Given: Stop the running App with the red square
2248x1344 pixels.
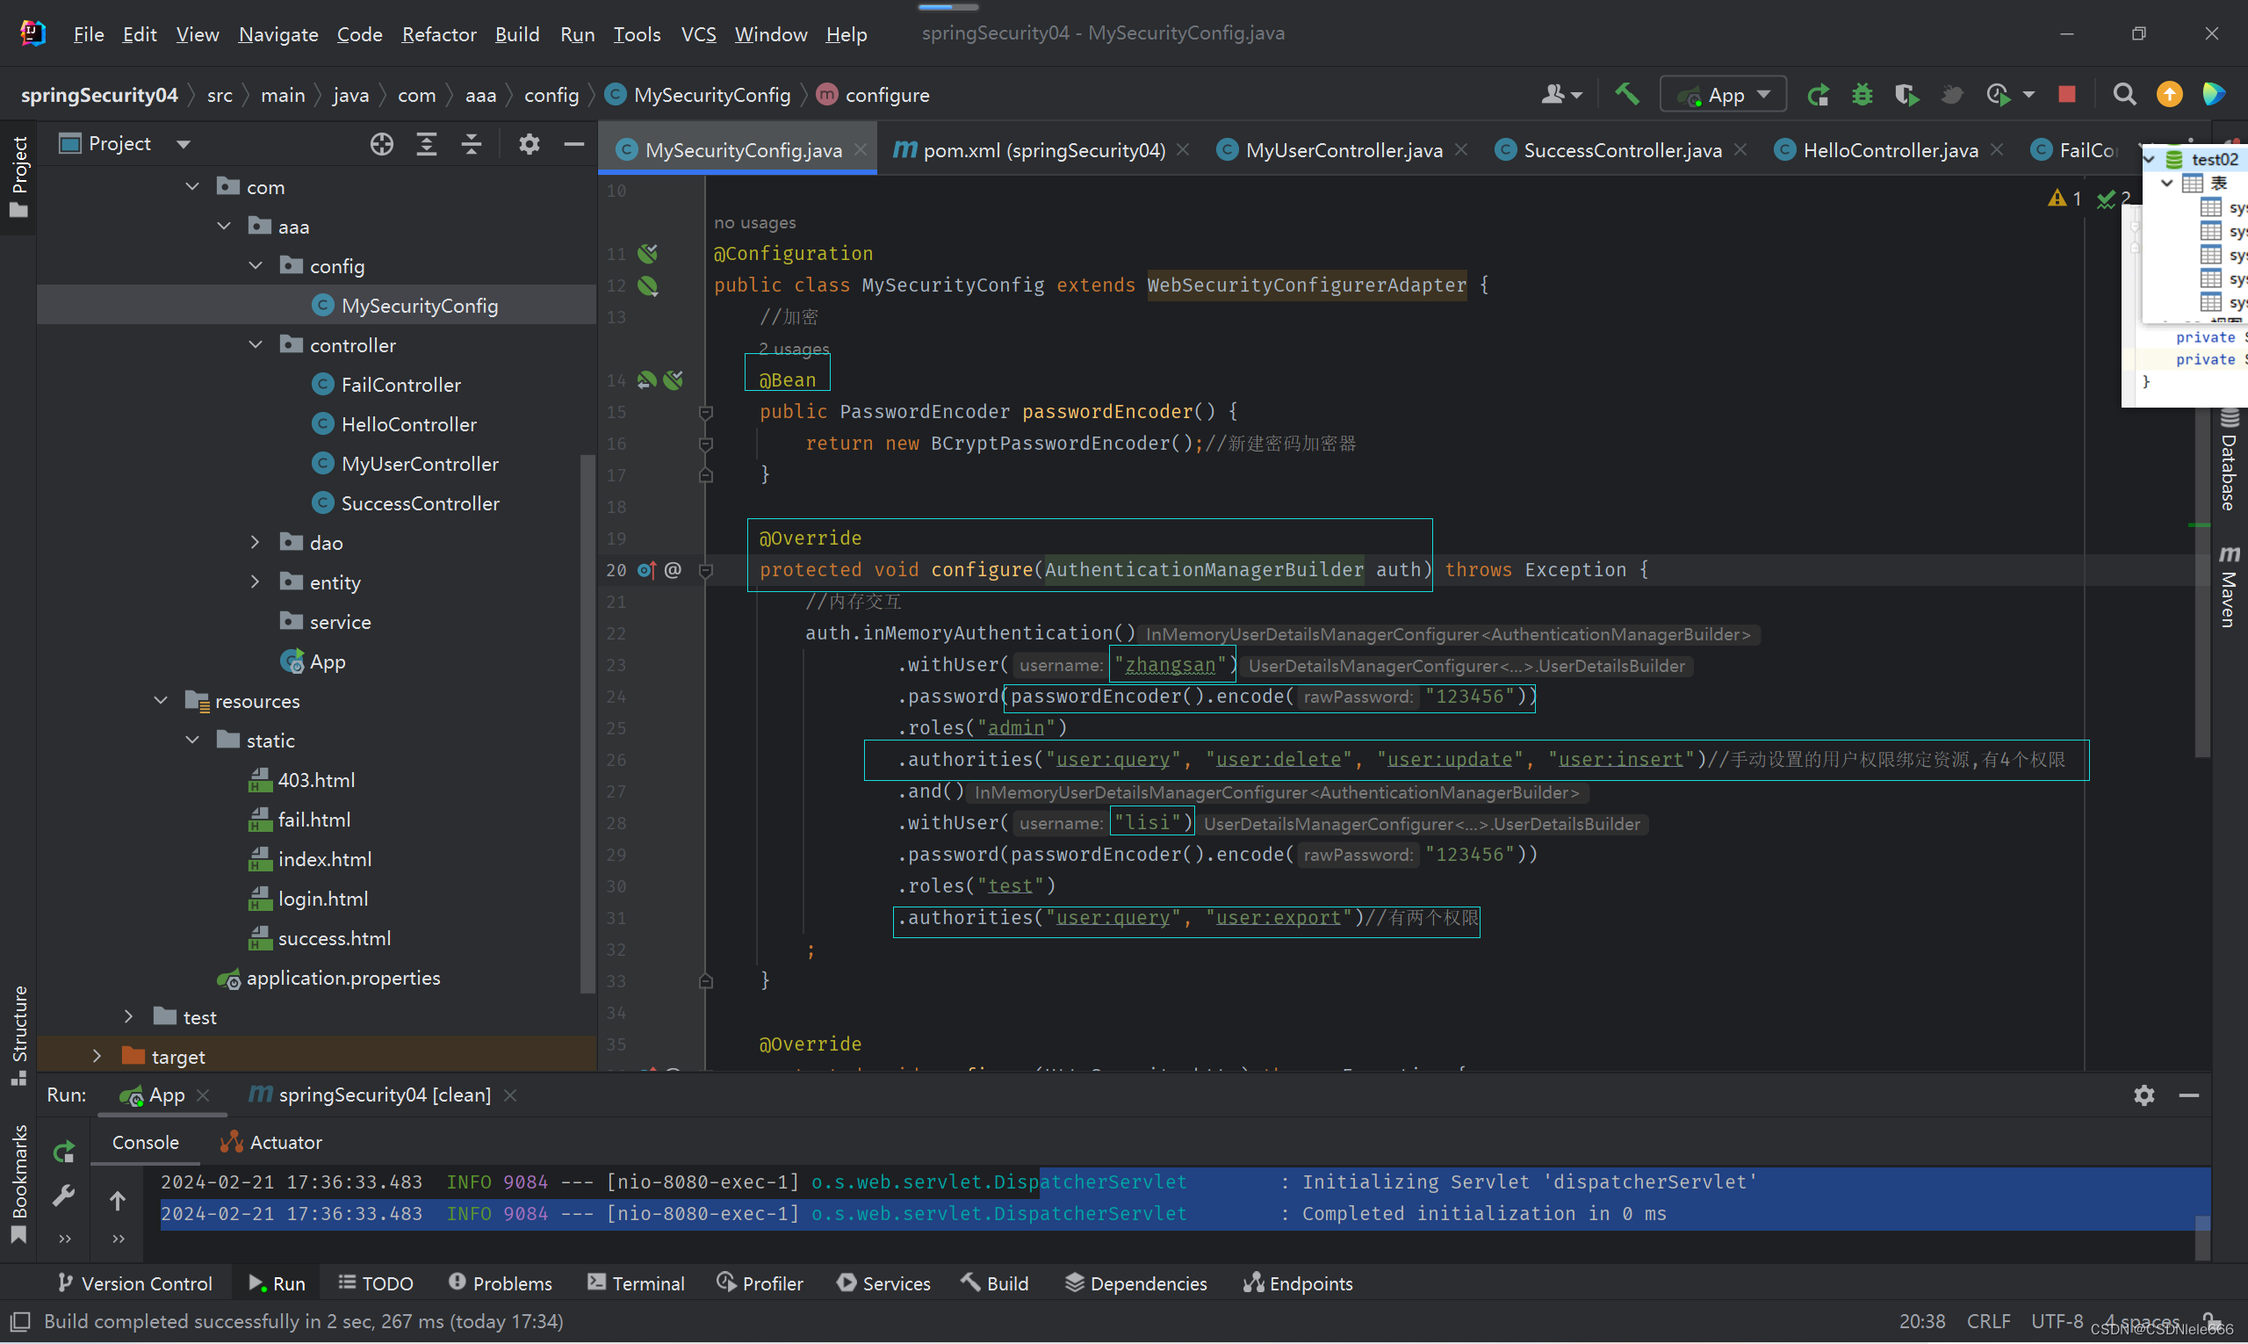Looking at the screenshot, I should [x=2068, y=93].
